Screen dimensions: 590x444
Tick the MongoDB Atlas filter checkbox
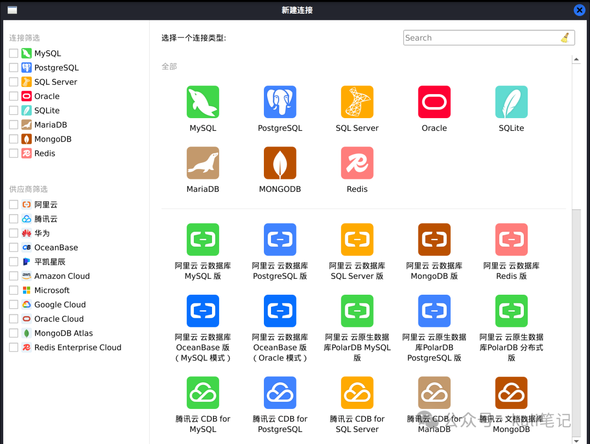pos(14,334)
